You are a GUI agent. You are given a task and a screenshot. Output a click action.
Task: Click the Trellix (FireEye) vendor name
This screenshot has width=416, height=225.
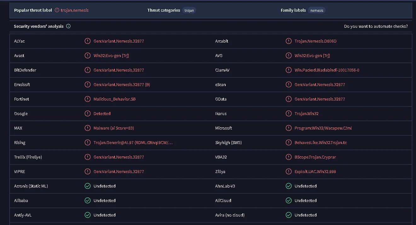pyautogui.click(x=28, y=157)
